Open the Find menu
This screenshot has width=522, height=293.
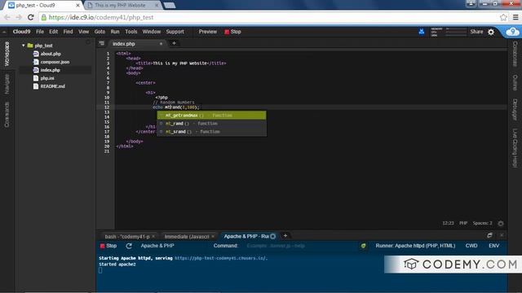click(x=68, y=32)
